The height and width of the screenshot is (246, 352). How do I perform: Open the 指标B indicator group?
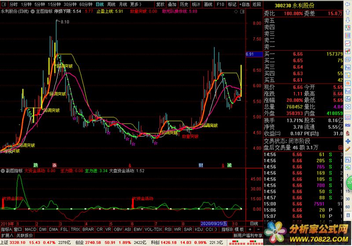tap(227, 229)
